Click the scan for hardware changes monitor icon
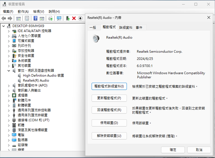Screen dimensions: 215x158 pos(59,18)
